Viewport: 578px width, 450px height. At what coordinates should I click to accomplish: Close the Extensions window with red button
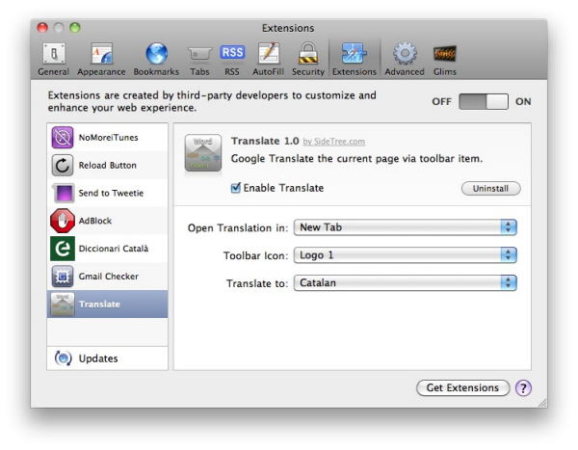tap(42, 28)
